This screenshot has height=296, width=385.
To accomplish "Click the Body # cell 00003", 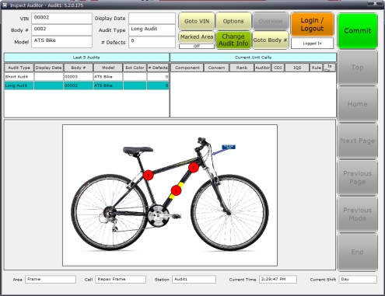I will (79, 77).
